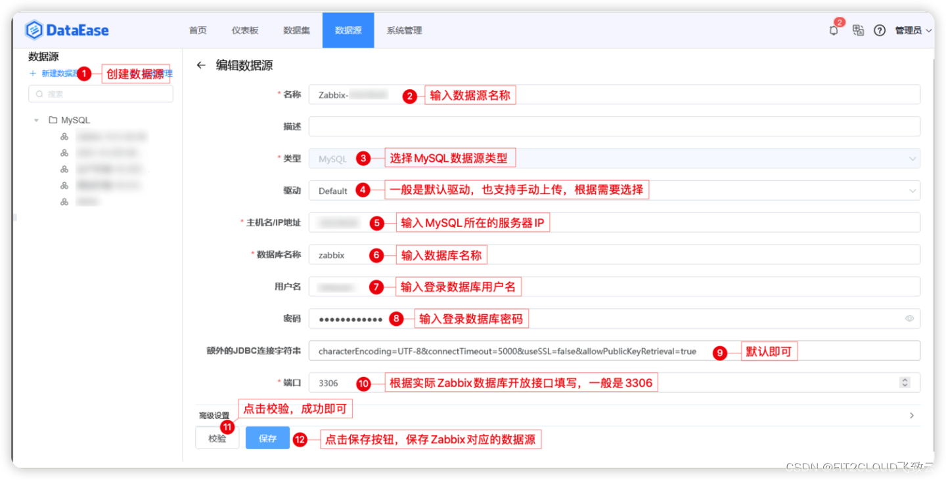946x480 pixels.
Task: Click the 校验 button
Action: [217, 438]
